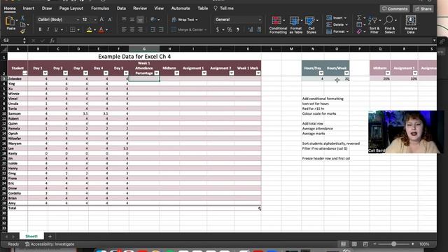
Task: Open the Midterm column filter in column H
Action: 176,73
